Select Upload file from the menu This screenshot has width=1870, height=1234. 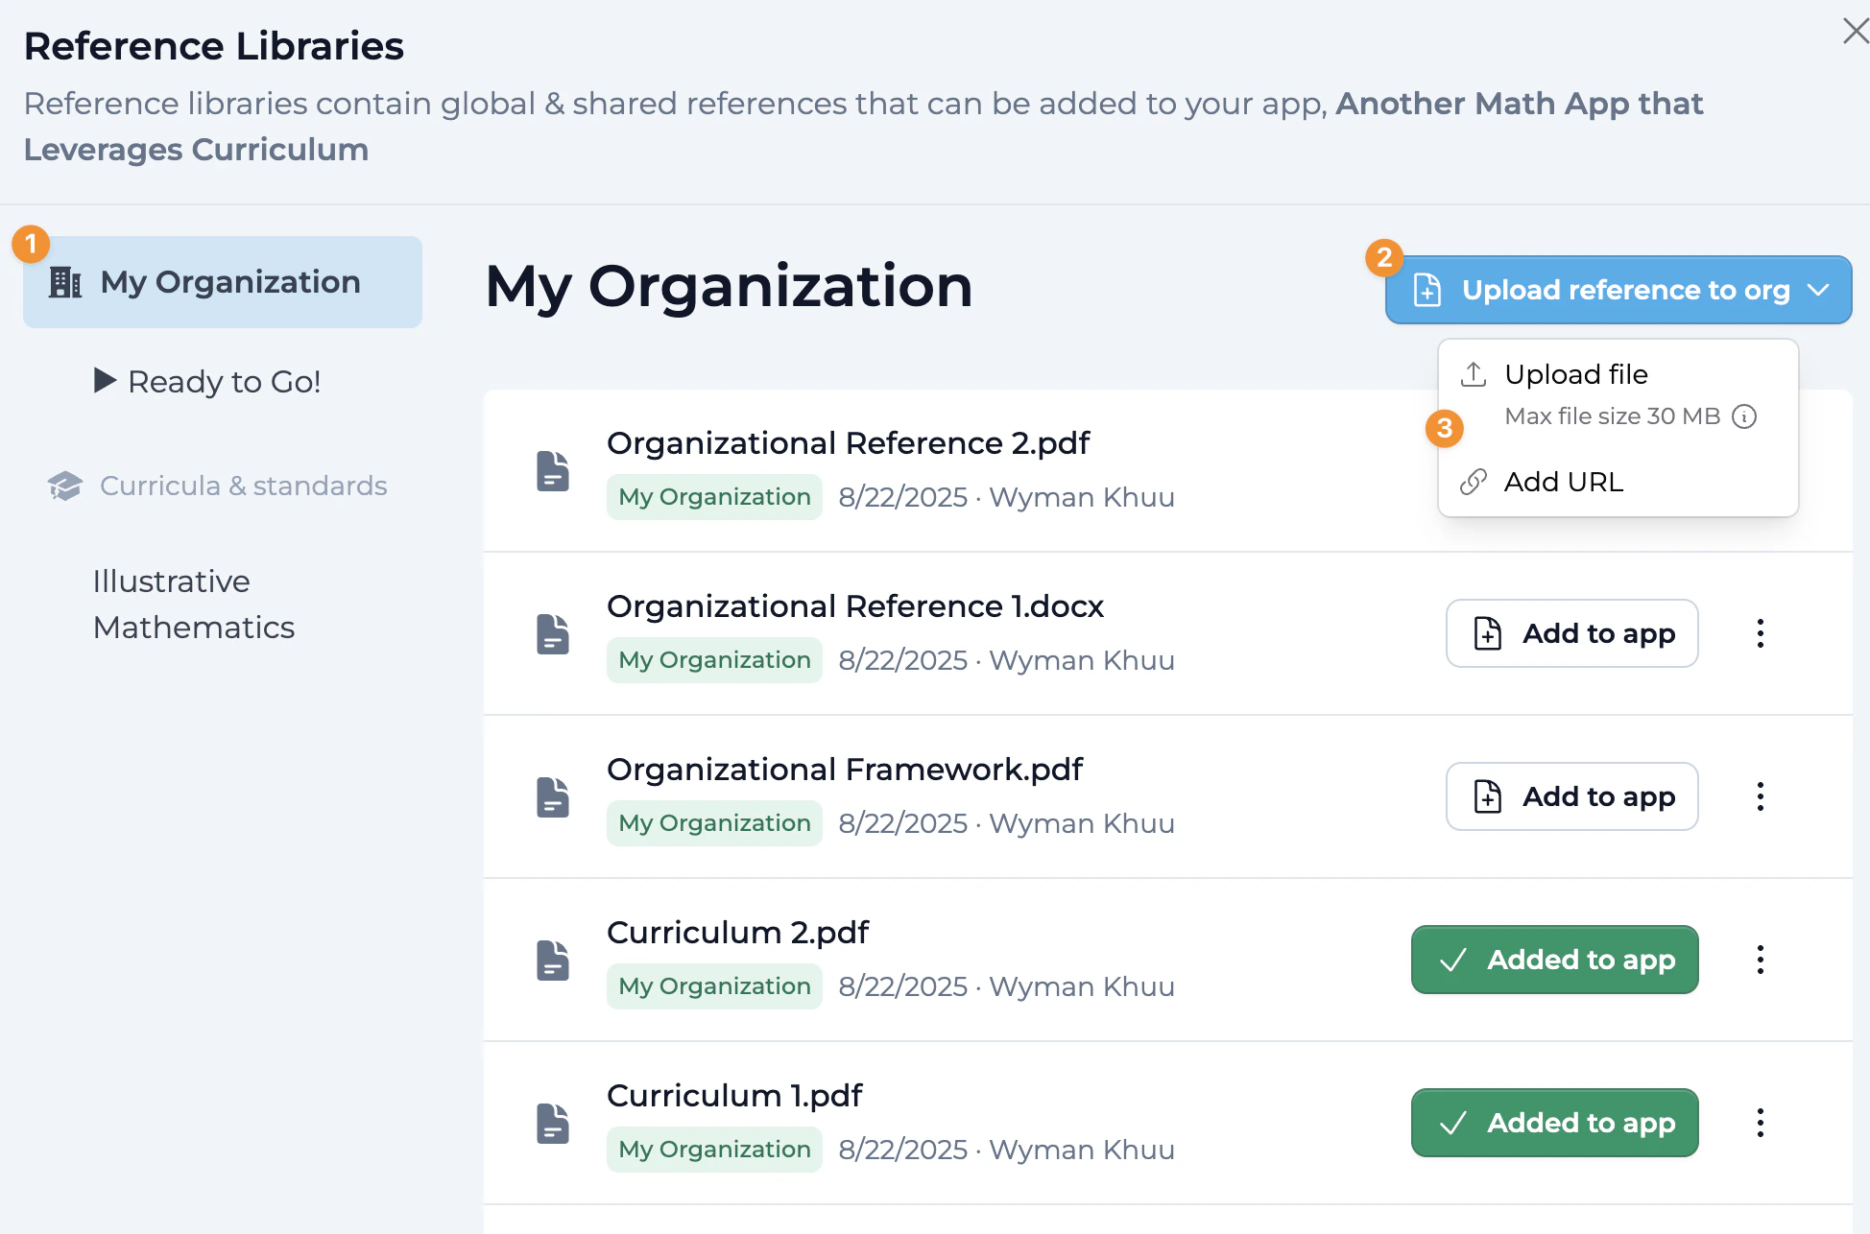pyautogui.click(x=1575, y=374)
